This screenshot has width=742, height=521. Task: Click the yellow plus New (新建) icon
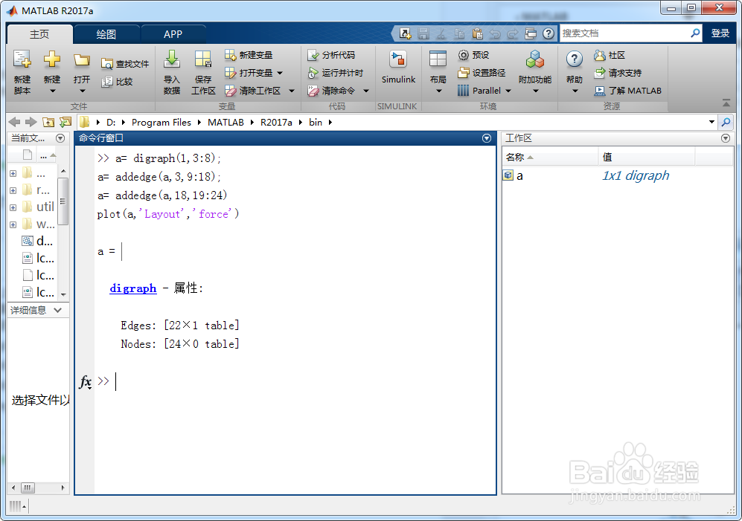click(x=52, y=59)
